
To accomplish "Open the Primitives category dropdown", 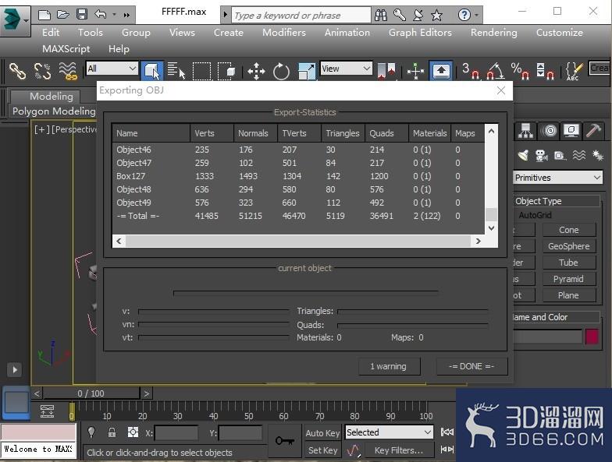I will (557, 178).
